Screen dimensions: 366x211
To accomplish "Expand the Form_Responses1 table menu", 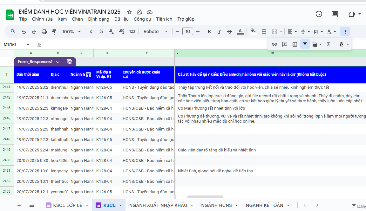I will (x=58, y=62).
